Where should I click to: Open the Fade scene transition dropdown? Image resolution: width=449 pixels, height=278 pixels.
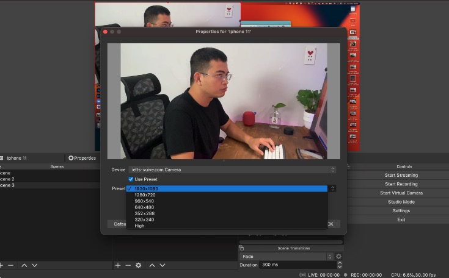pos(286,256)
